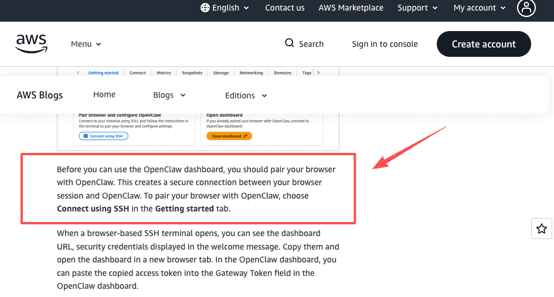The width and height of the screenshot is (554, 297).
Task: Click the Tags tab in the image
Action: [x=307, y=73]
